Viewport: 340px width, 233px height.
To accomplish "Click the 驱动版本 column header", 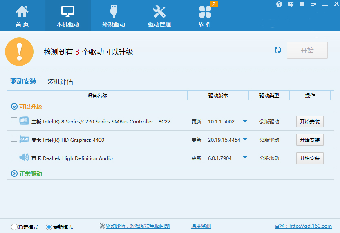I will [218, 96].
